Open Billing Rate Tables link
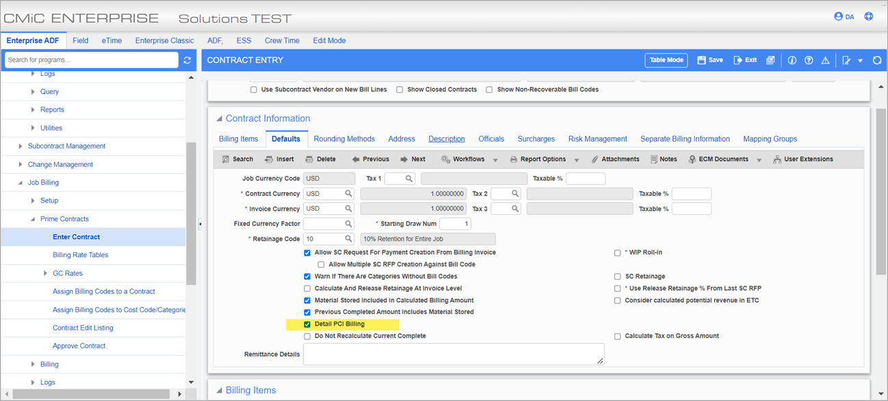The width and height of the screenshot is (888, 401). click(81, 255)
